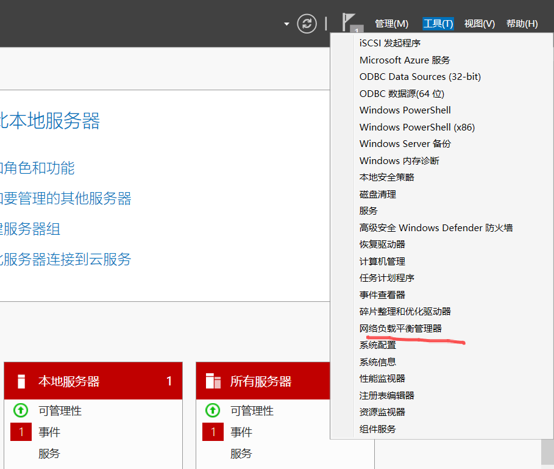The width and height of the screenshot is (554, 469).
Task: Open the 管理(M) menu
Action: (x=391, y=24)
